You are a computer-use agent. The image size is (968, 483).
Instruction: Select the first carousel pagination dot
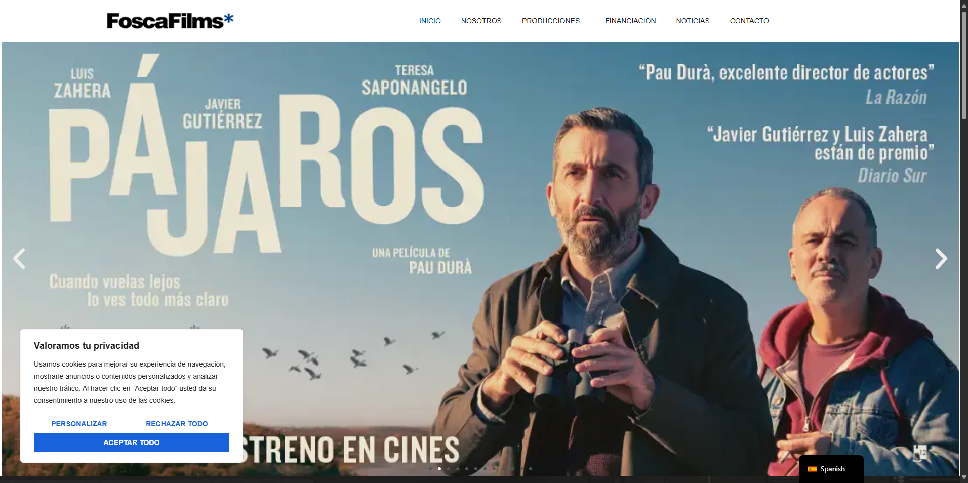430,469
